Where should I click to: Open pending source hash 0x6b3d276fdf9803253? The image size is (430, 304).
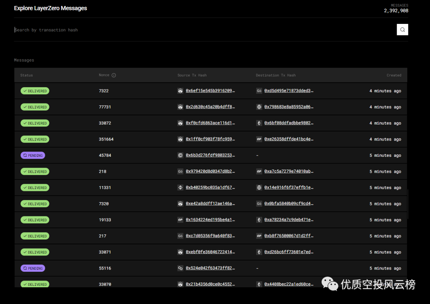tap(210, 155)
